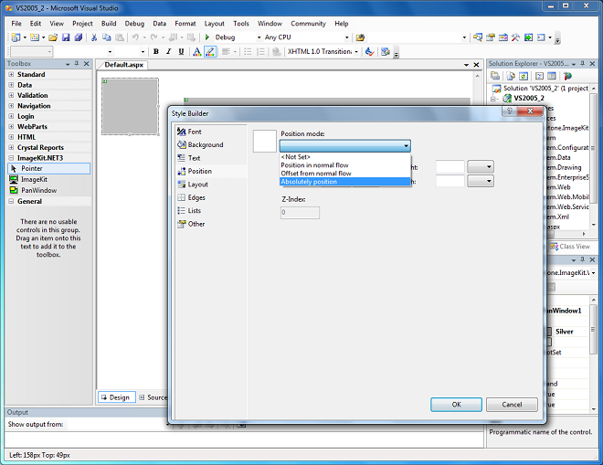Choose Position in normal flow option
The image size is (603, 465).
click(345, 165)
